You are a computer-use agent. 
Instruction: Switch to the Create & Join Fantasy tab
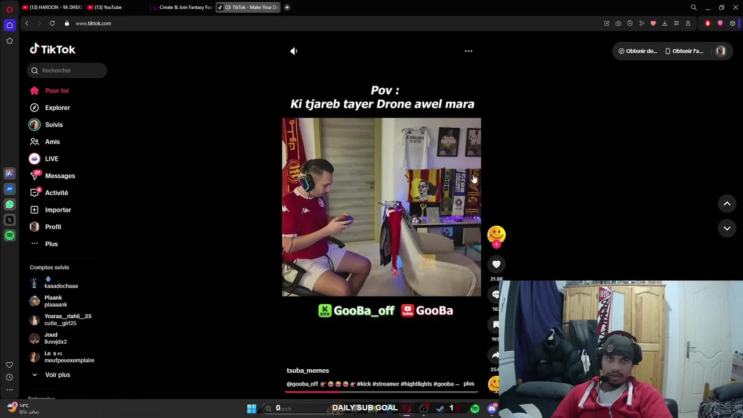[182, 7]
